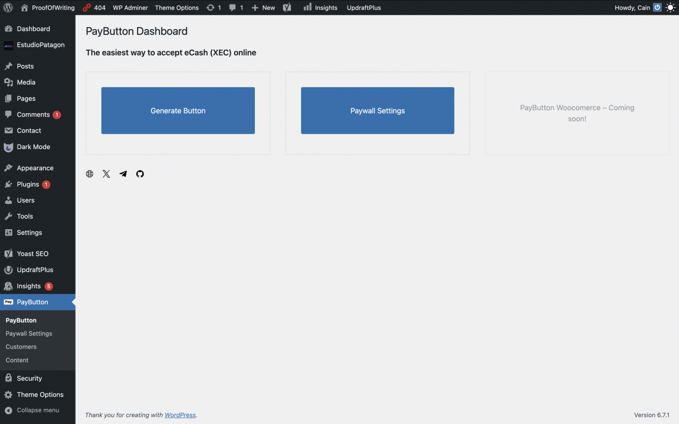Expand the ProofOfWriting site menu

click(x=48, y=8)
